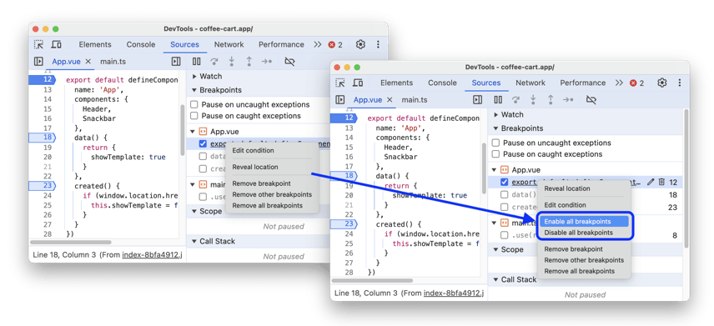Check data() breakpoint checkbox in right window
Screen dimensions: 714x326
point(505,194)
